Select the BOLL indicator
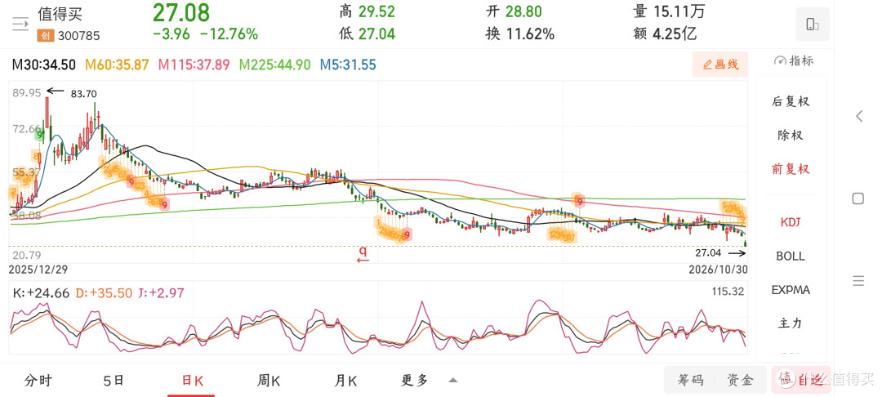 pos(791,256)
